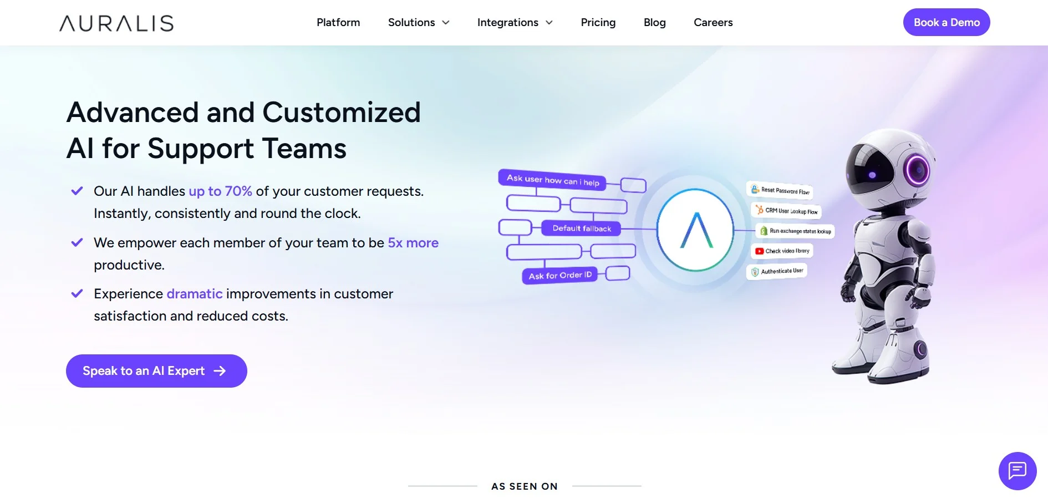Click the 'Check video library' label

787,251
